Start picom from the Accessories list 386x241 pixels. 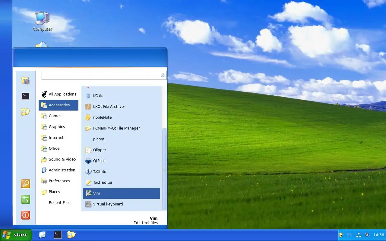point(122,139)
